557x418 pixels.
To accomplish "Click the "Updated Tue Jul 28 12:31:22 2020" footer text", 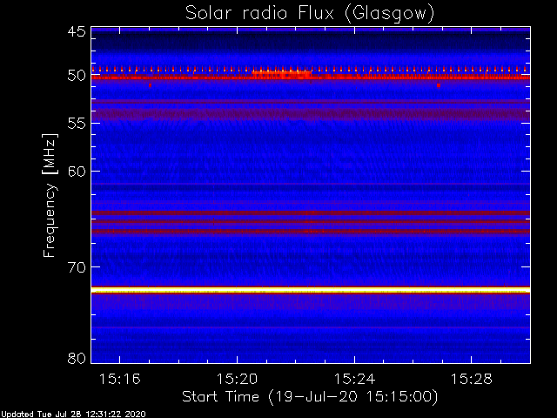I will tap(73, 415).
